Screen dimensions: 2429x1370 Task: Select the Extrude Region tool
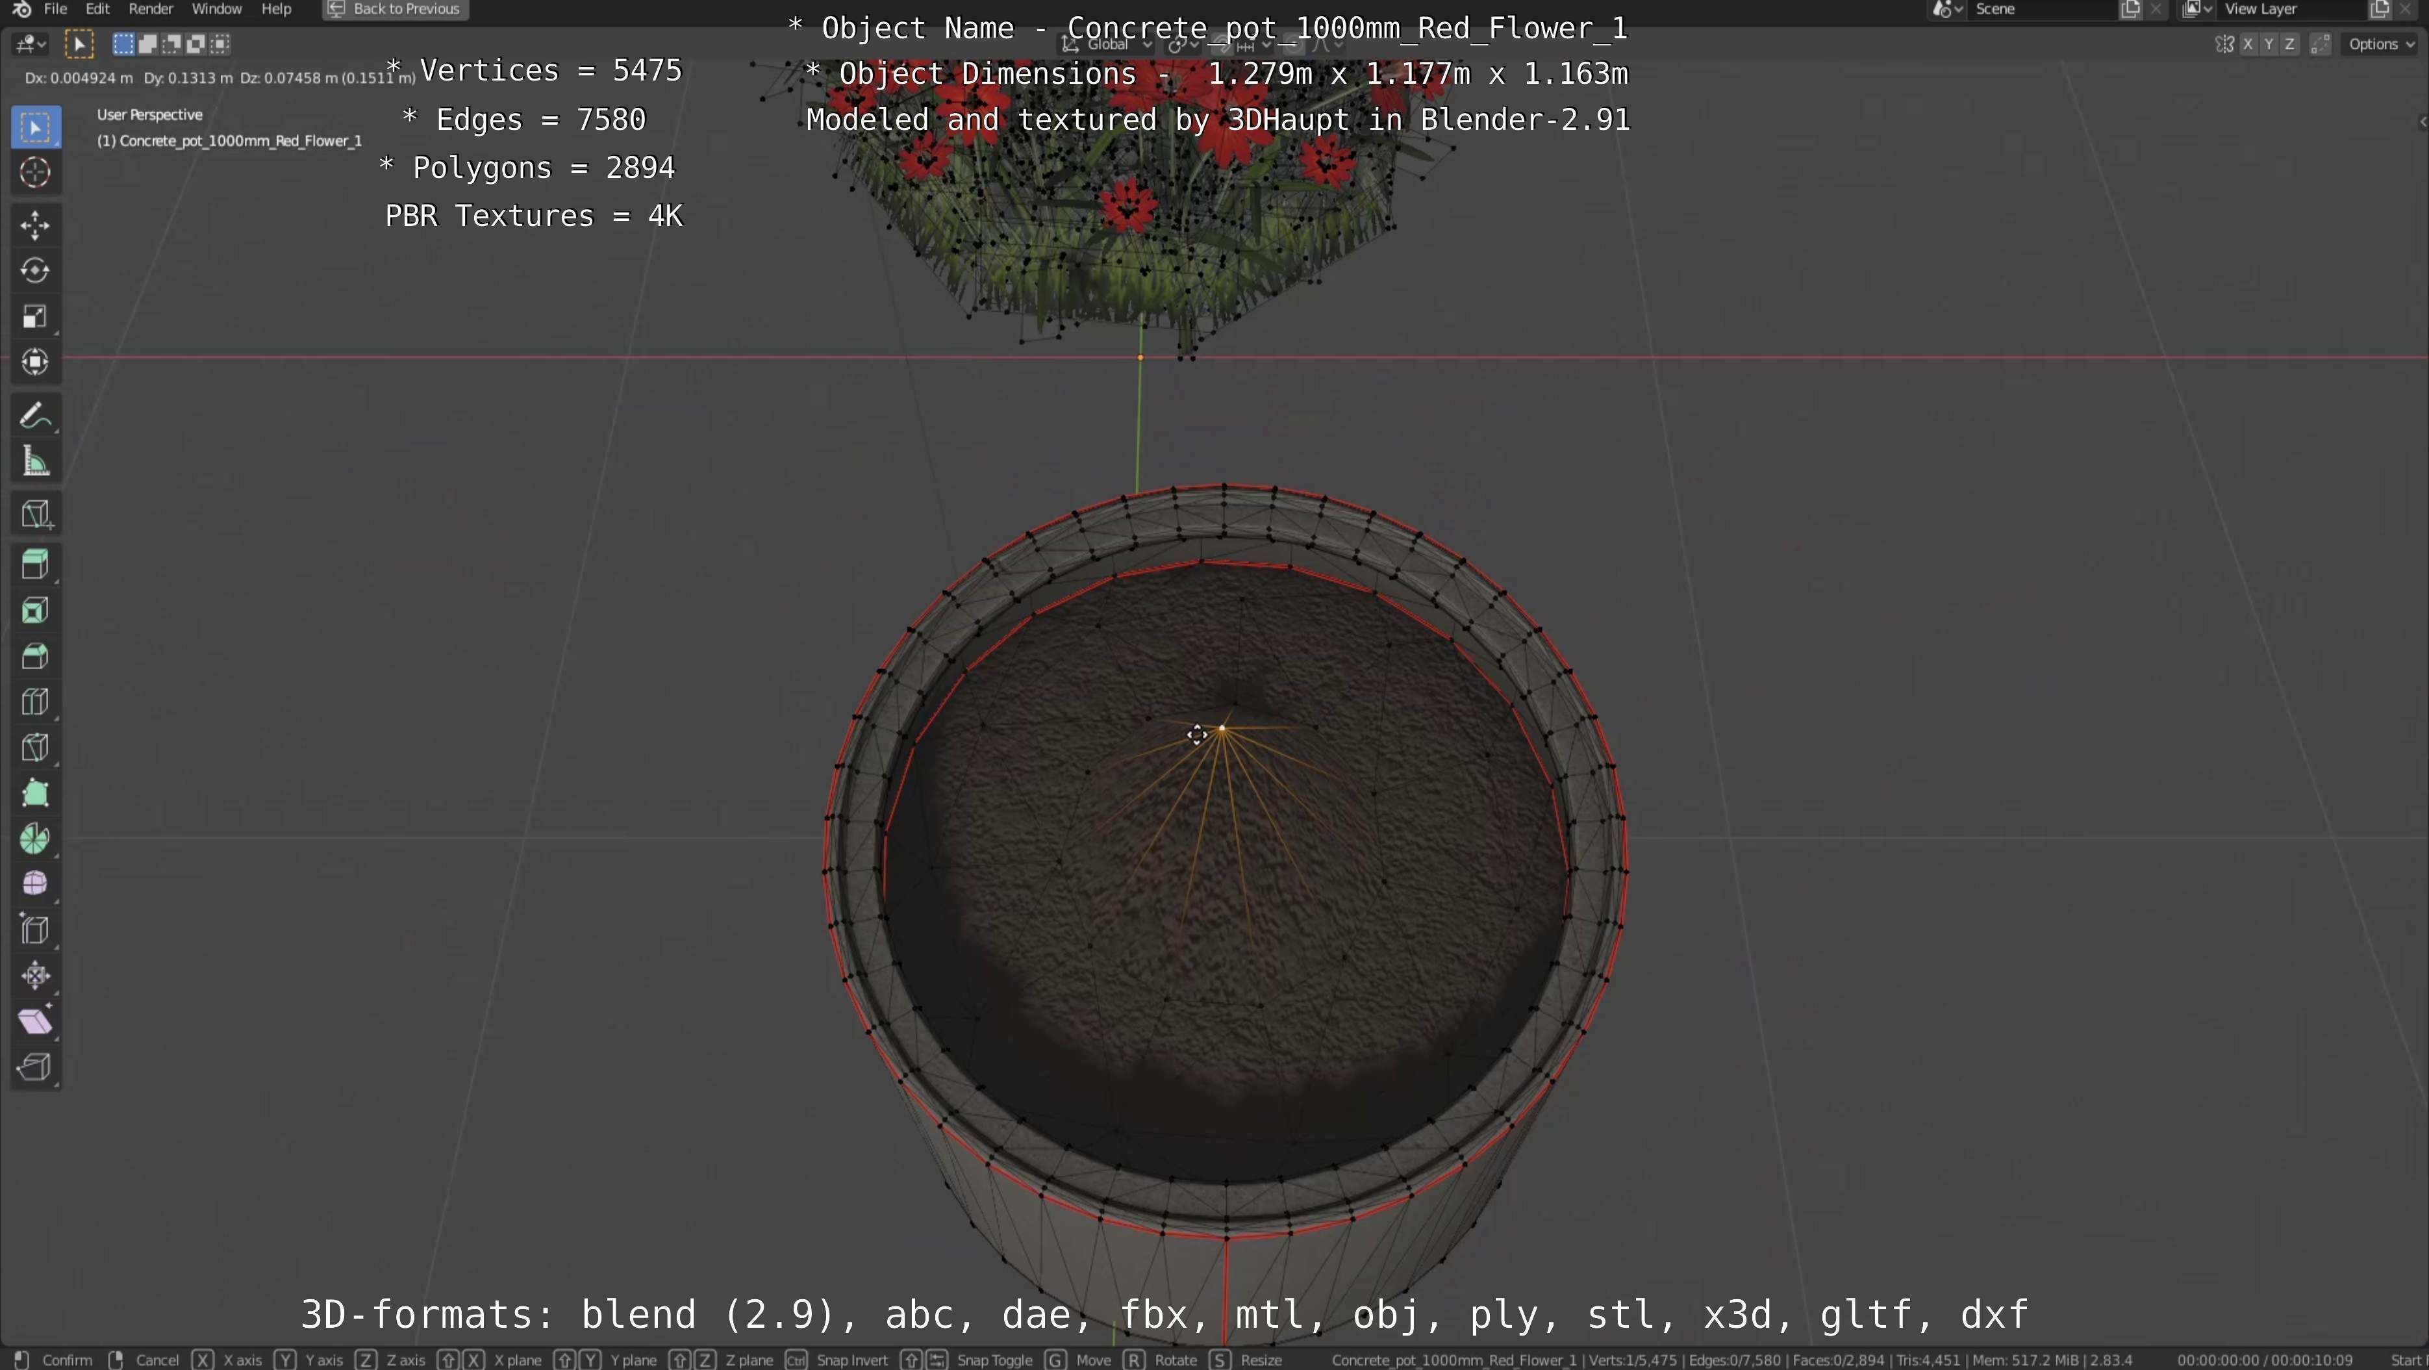[x=36, y=564]
